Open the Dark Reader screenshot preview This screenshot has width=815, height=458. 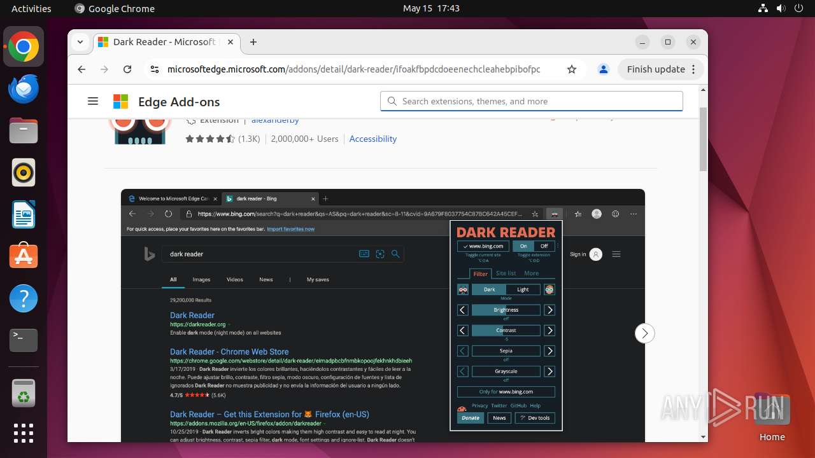click(x=383, y=316)
